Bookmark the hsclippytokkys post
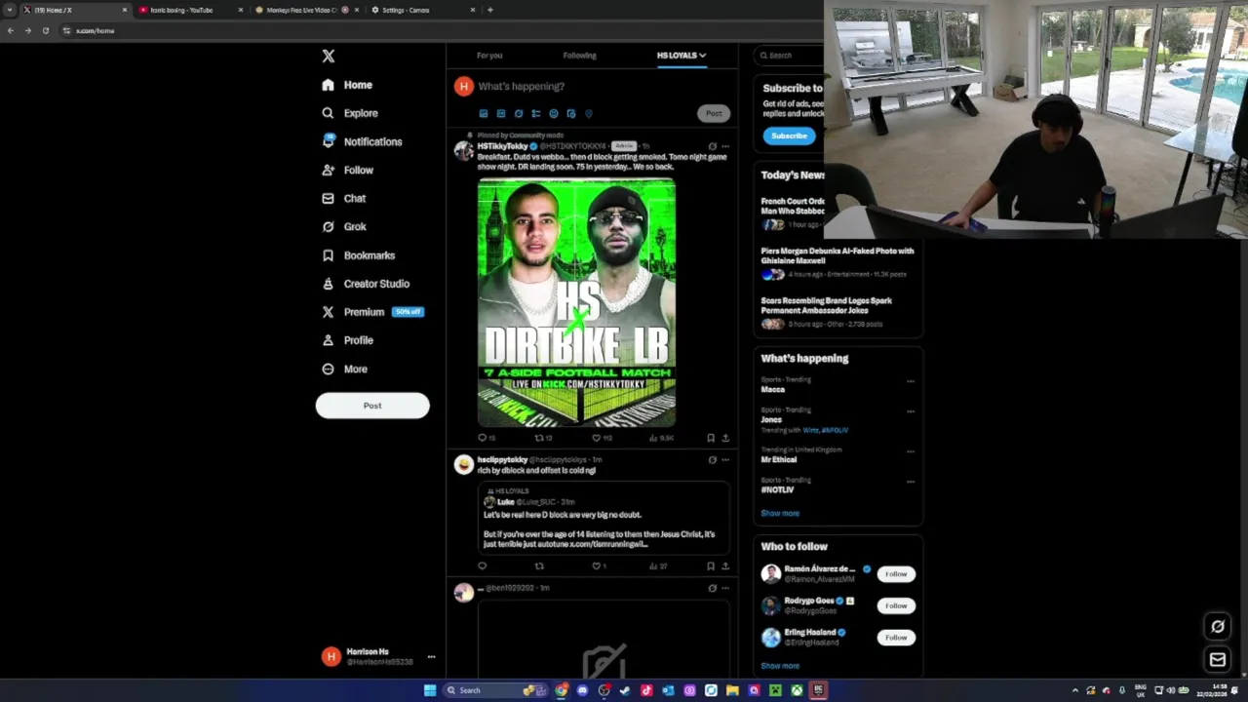 [710, 565]
